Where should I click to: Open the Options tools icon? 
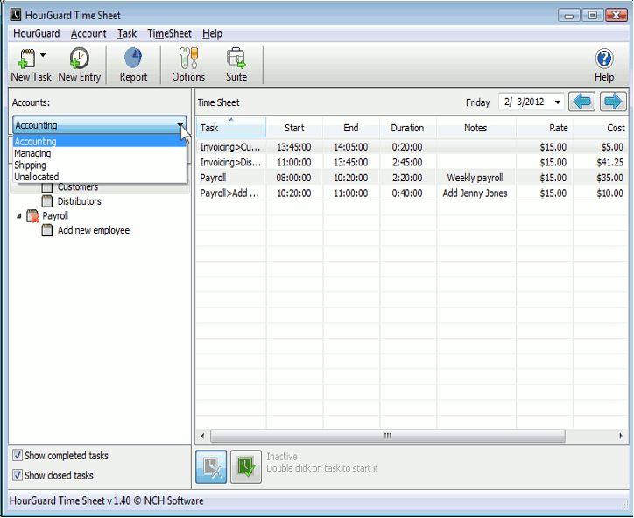pyautogui.click(x=188, y=58)
